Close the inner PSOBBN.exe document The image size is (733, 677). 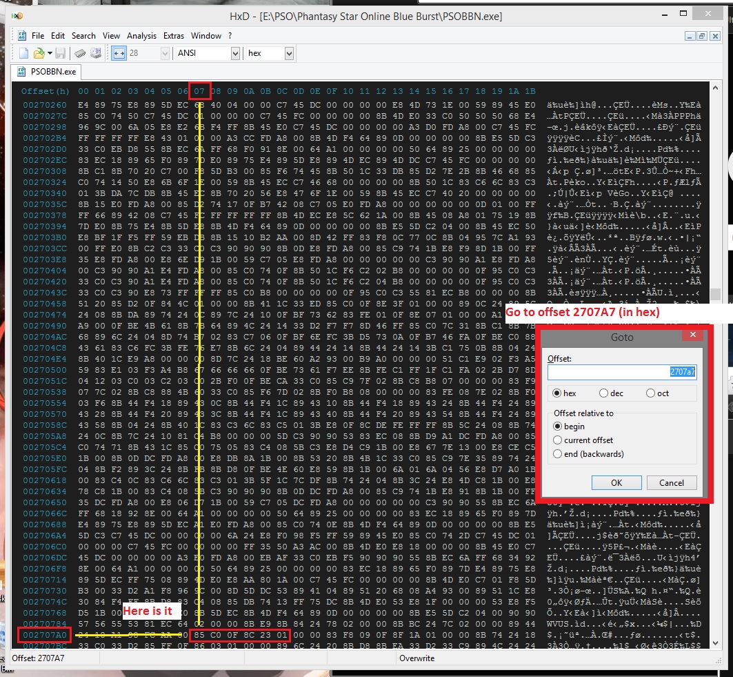[x=715, y=36]
